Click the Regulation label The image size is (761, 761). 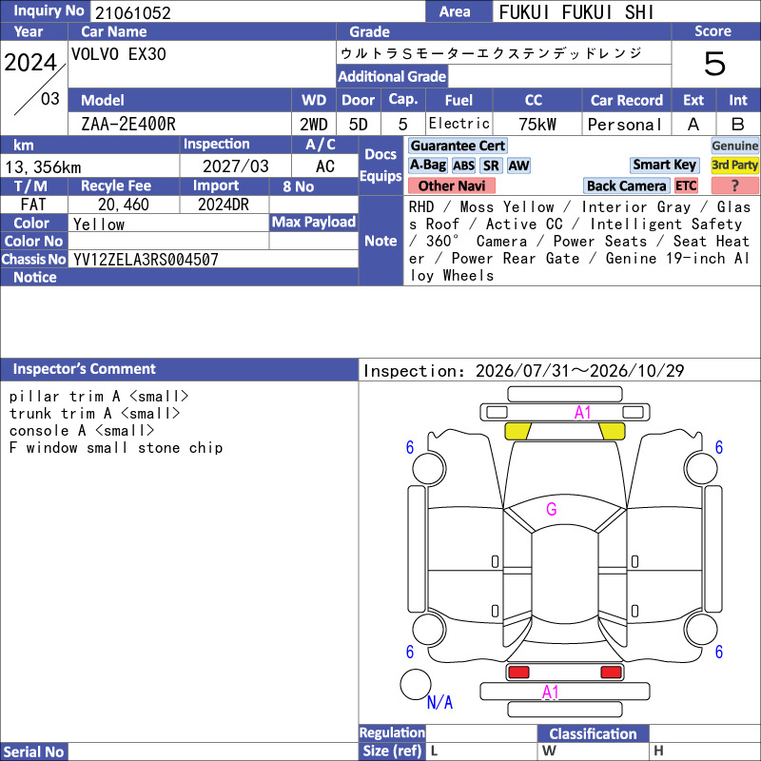pyautogui.click(x=392, y=732)
